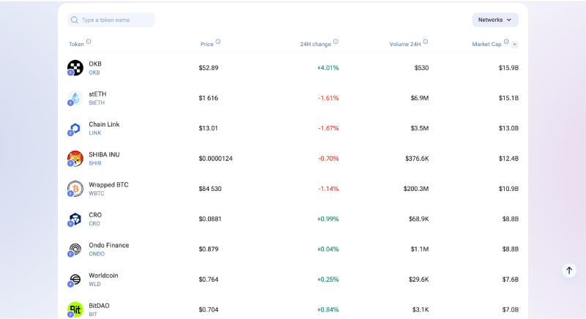Click the $7.6B market cap value
Viewport: 586px width, 319px height.
pos(510,279)
